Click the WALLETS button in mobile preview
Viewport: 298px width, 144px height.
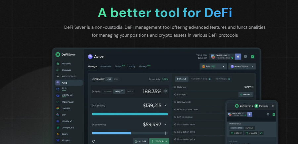tap(251, 133)
